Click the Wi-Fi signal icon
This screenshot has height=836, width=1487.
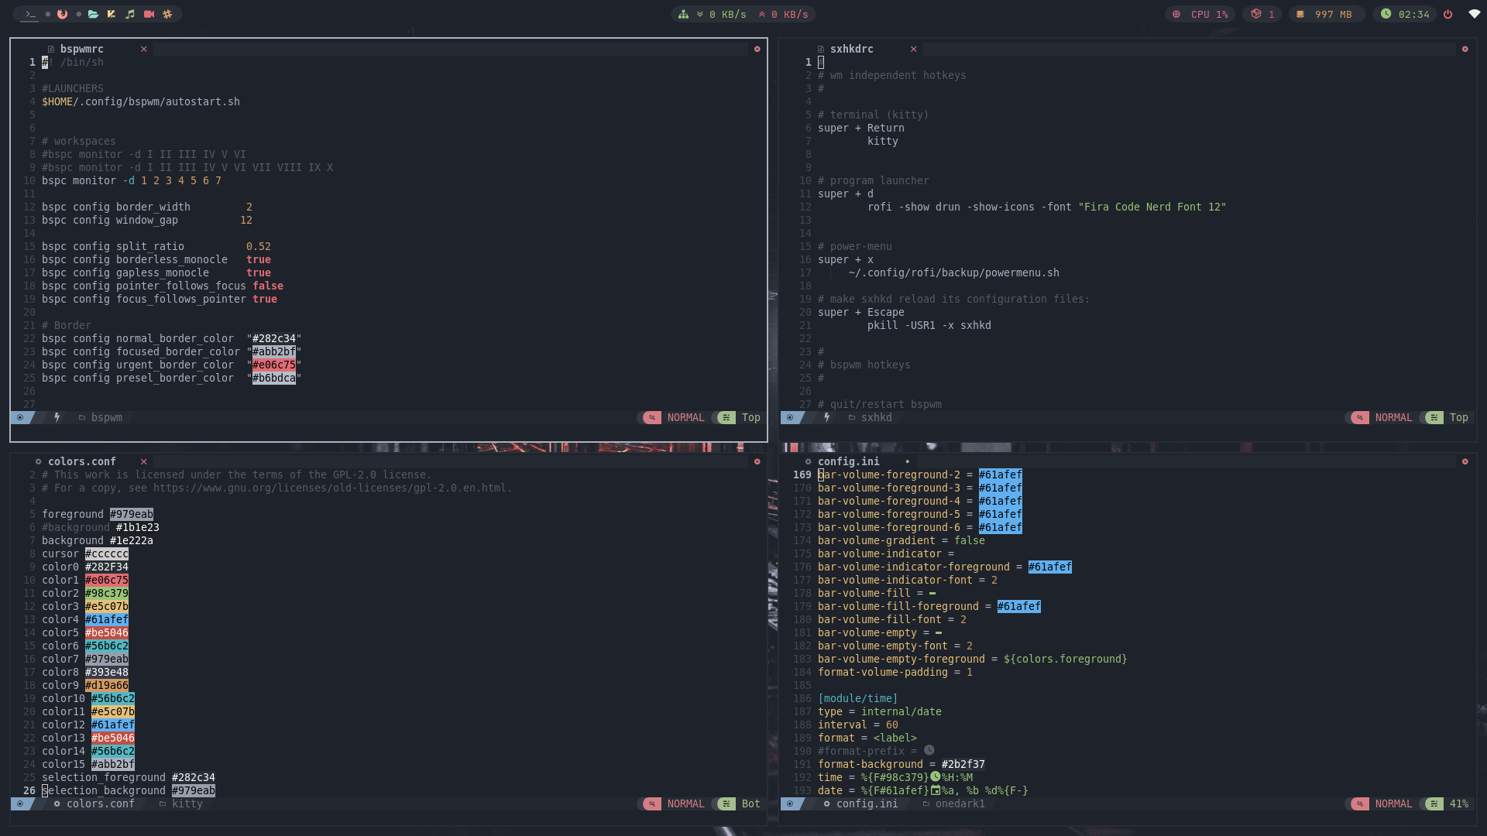coord(1474,14)
